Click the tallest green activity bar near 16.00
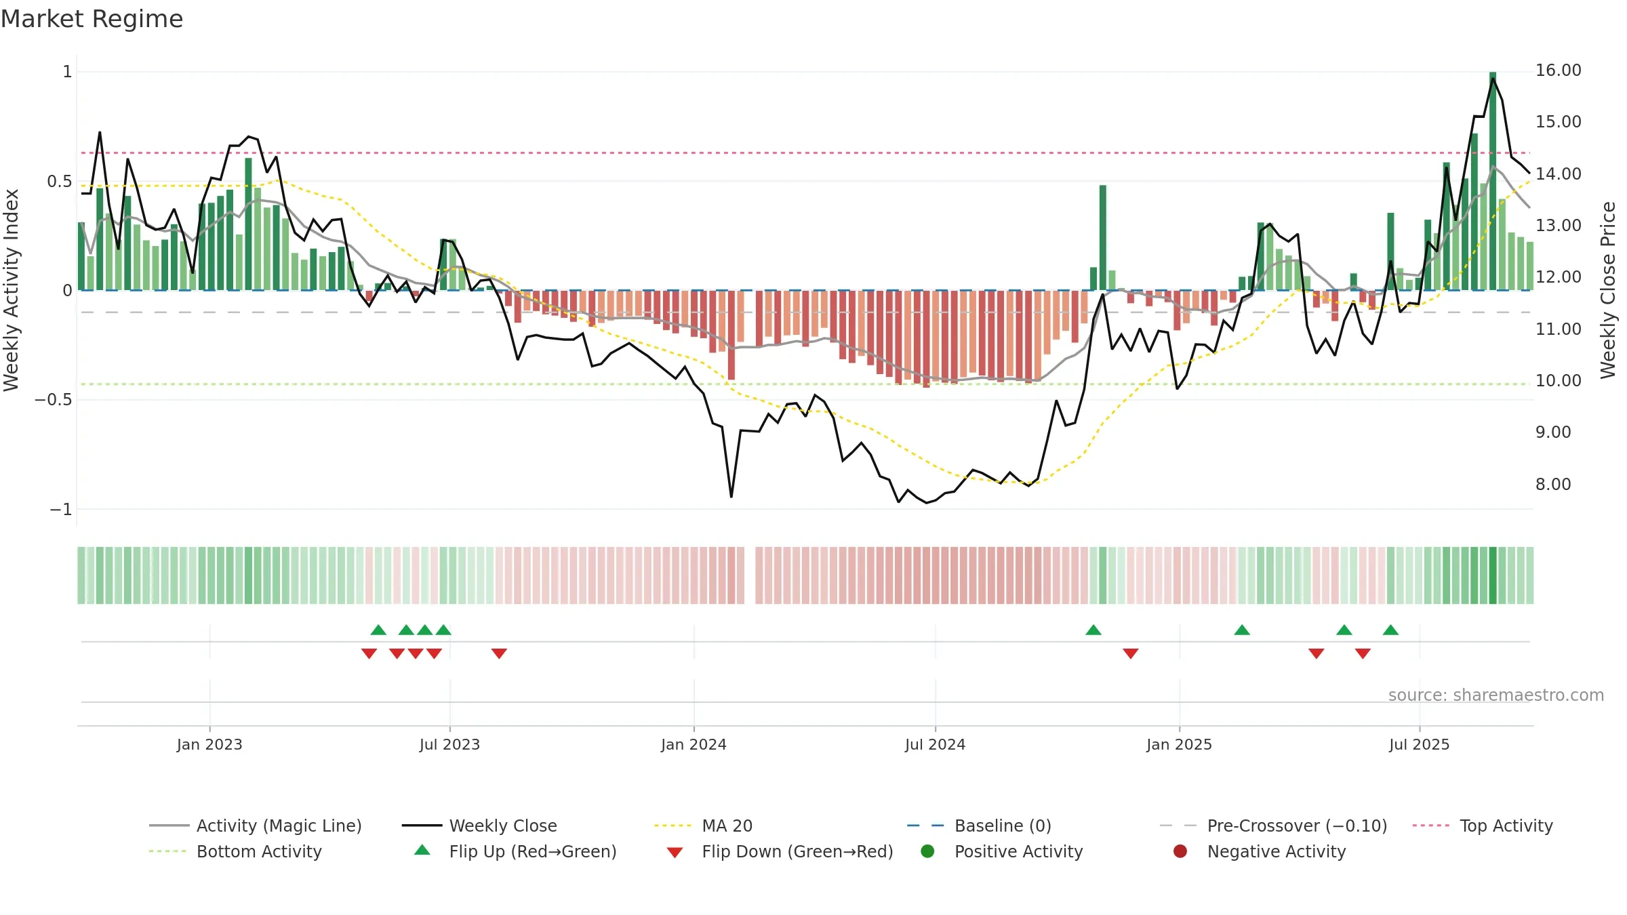 (x=1493, y=181)
